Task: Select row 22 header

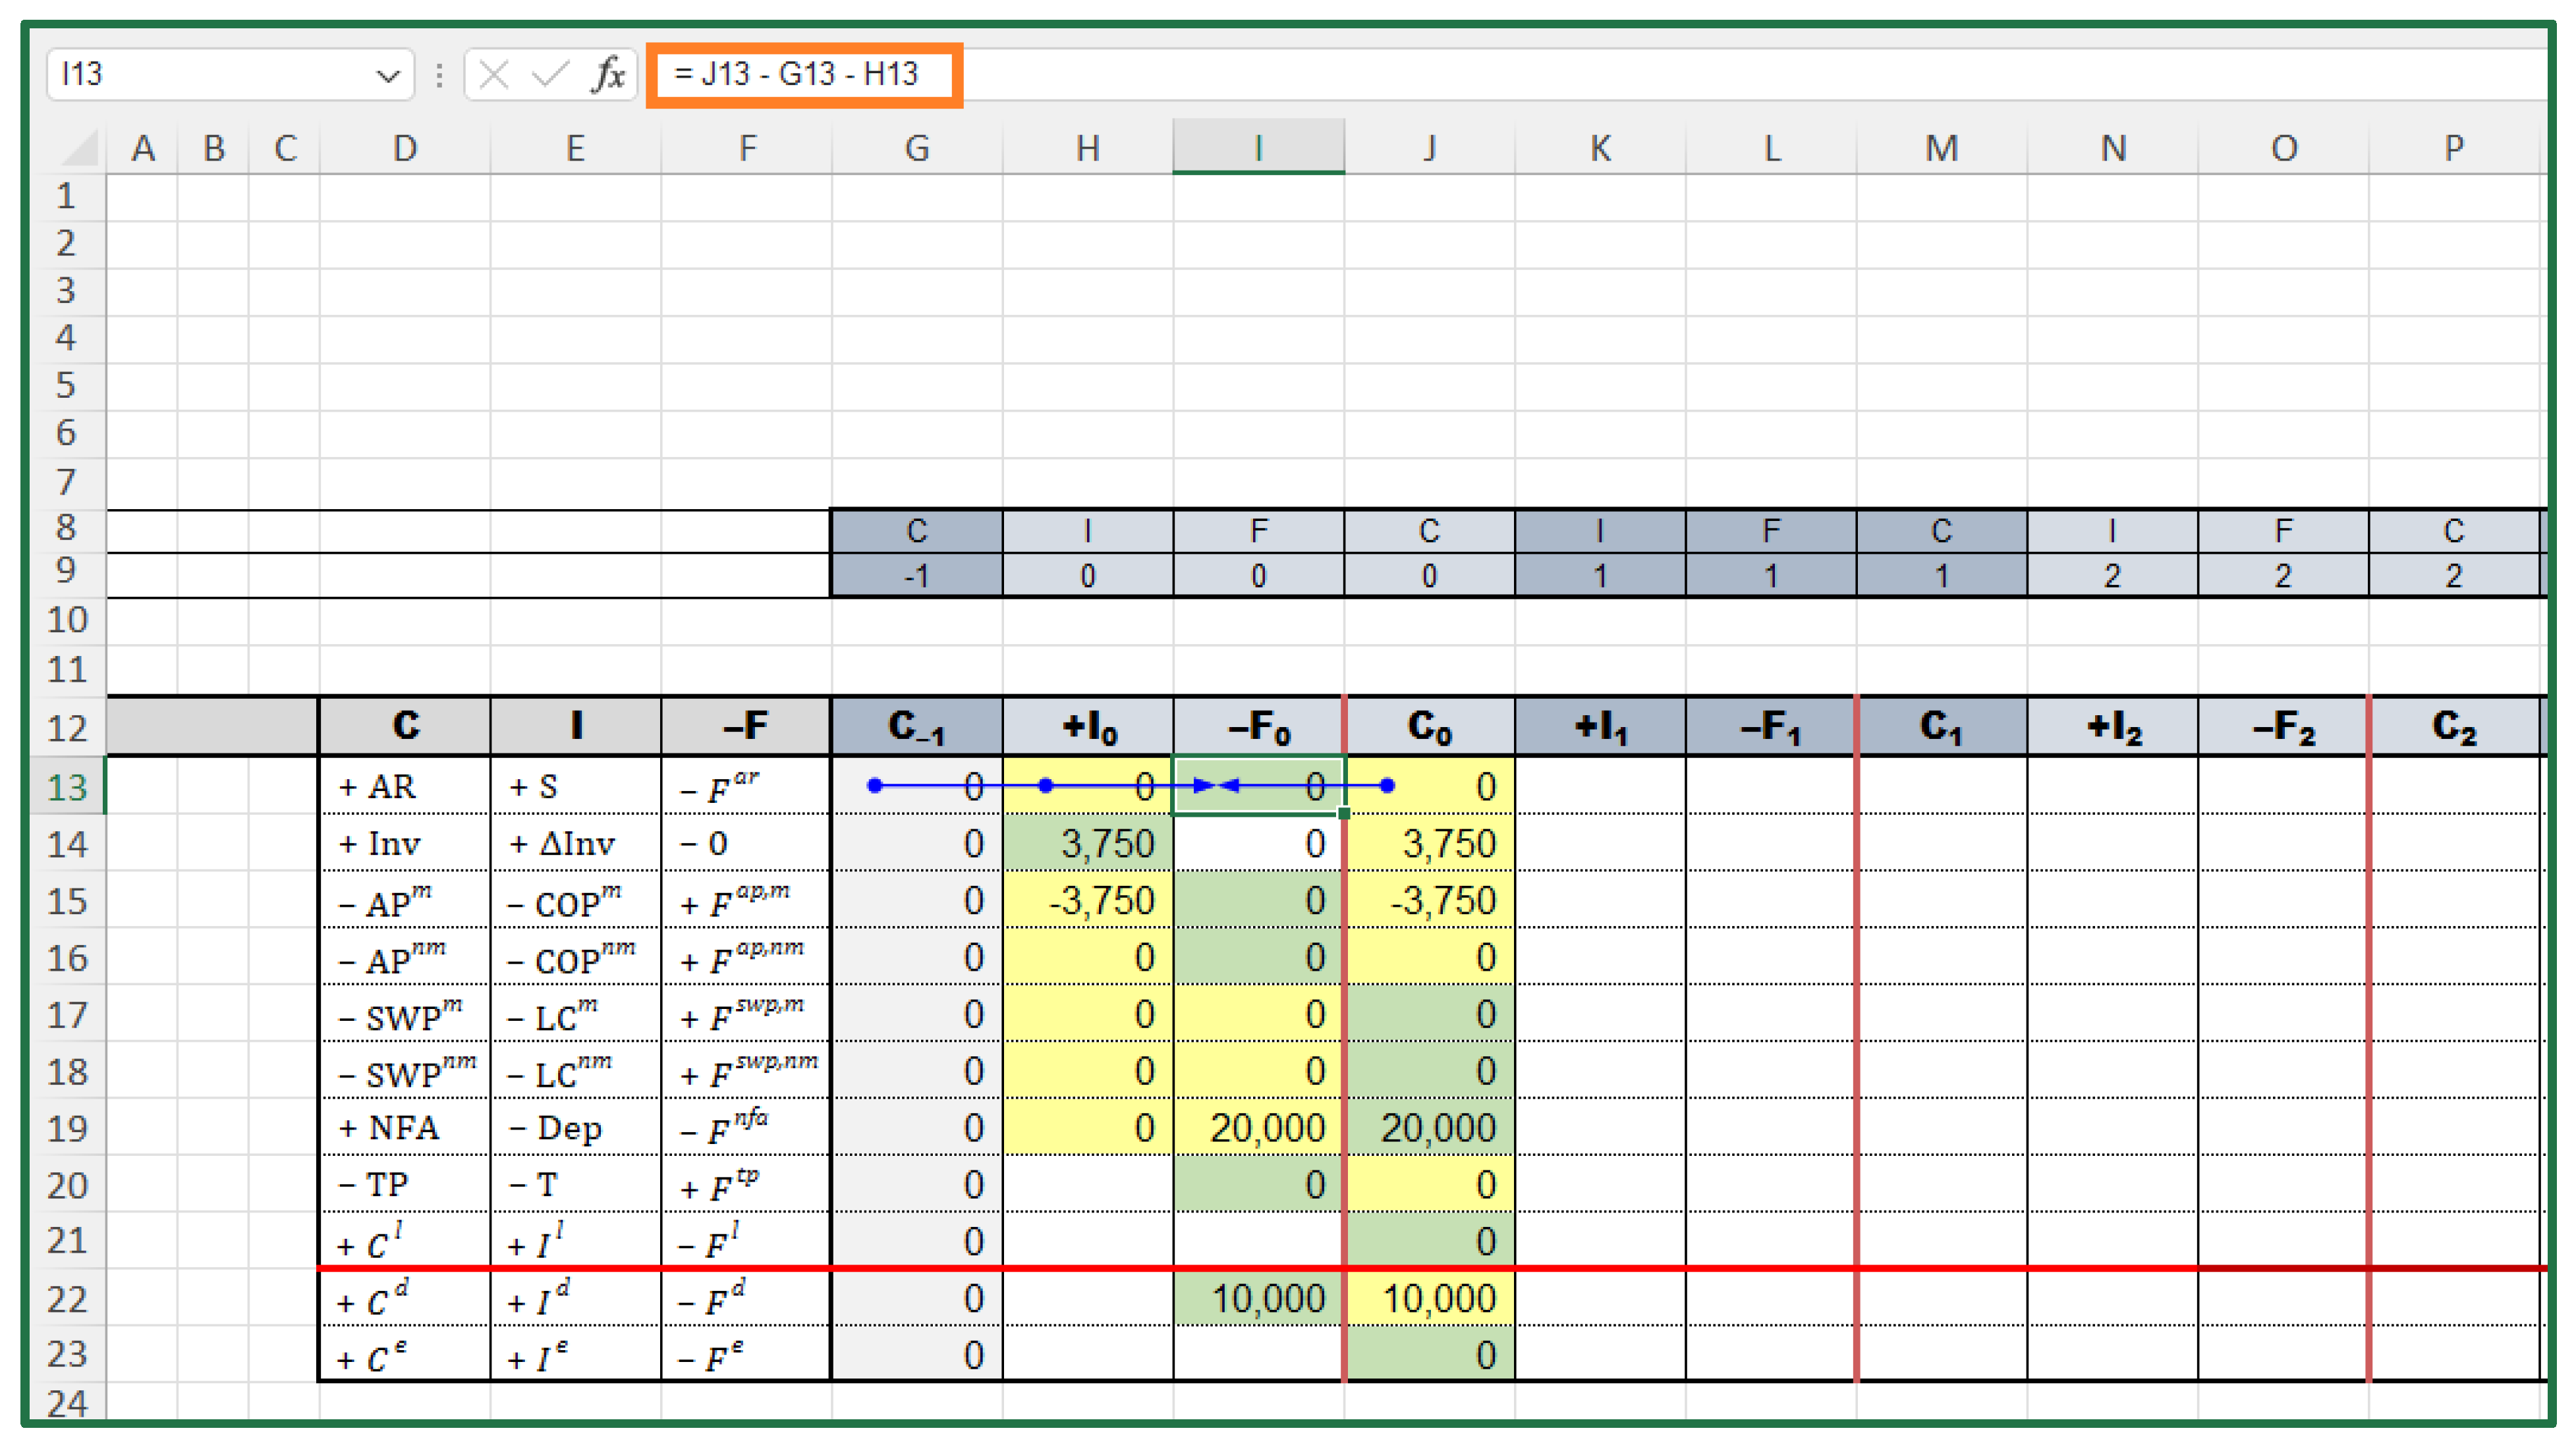Action: tap(66, 1298)
